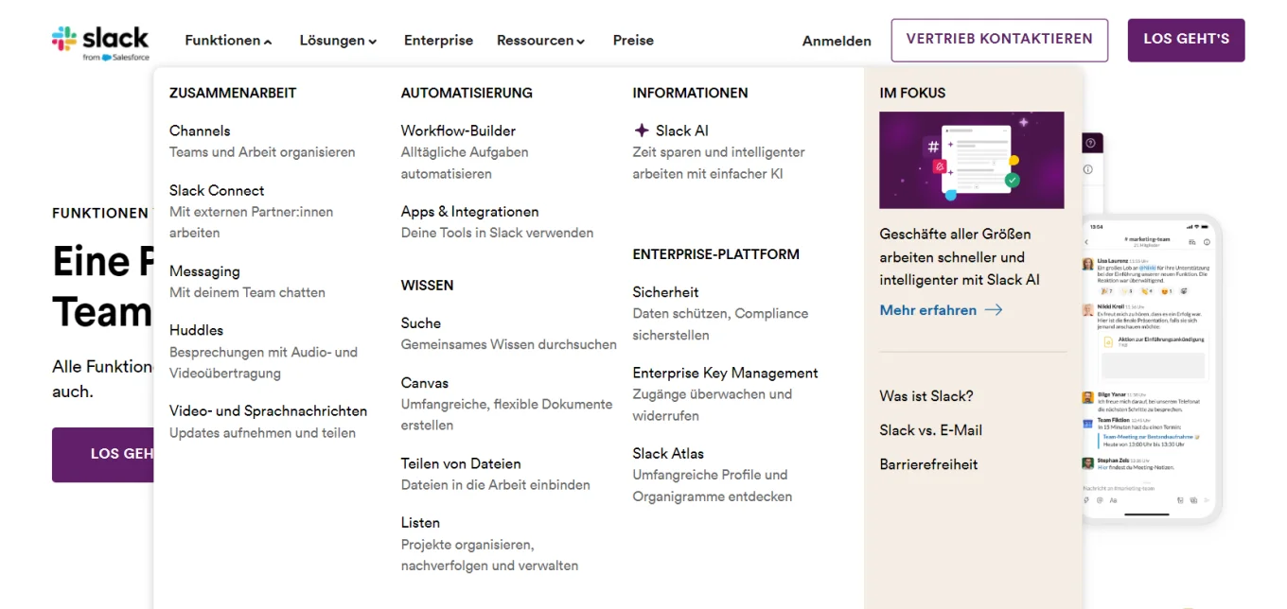Click the Im Fokus promotional image

972,160
